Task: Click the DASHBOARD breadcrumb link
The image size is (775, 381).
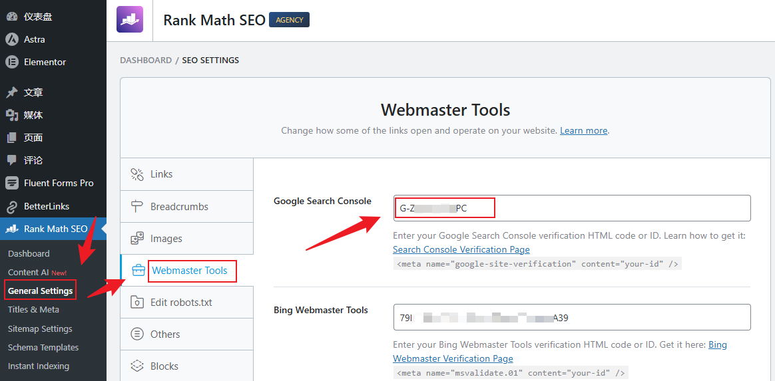Action: click(x=146, y=60)
